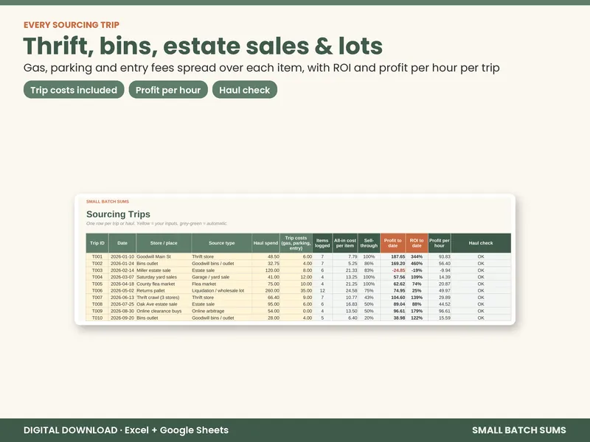Select the "Trip costs (gas, parking, entry)" header
Viewport: 590px width, 442px height.
click(x=296, y=243)
